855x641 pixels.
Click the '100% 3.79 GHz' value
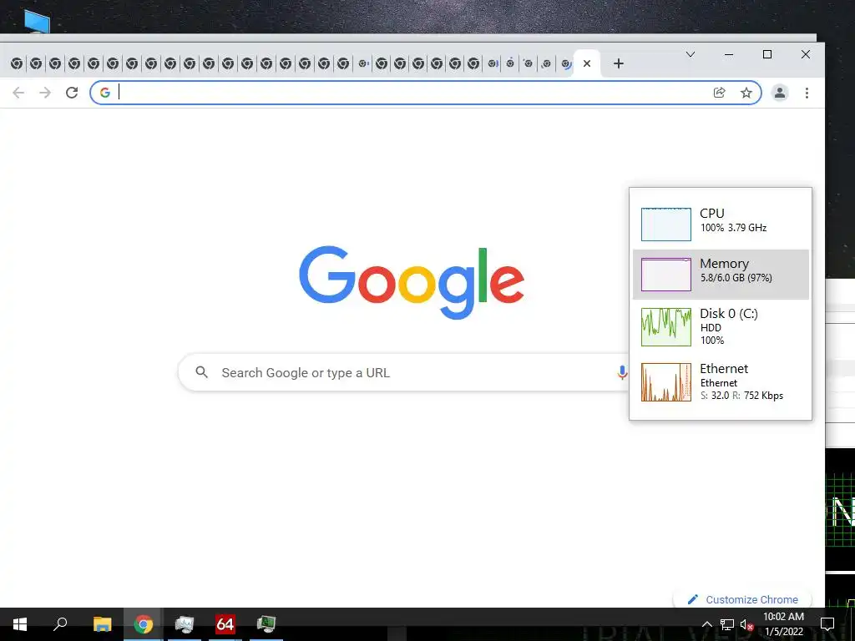pos(733,228)
